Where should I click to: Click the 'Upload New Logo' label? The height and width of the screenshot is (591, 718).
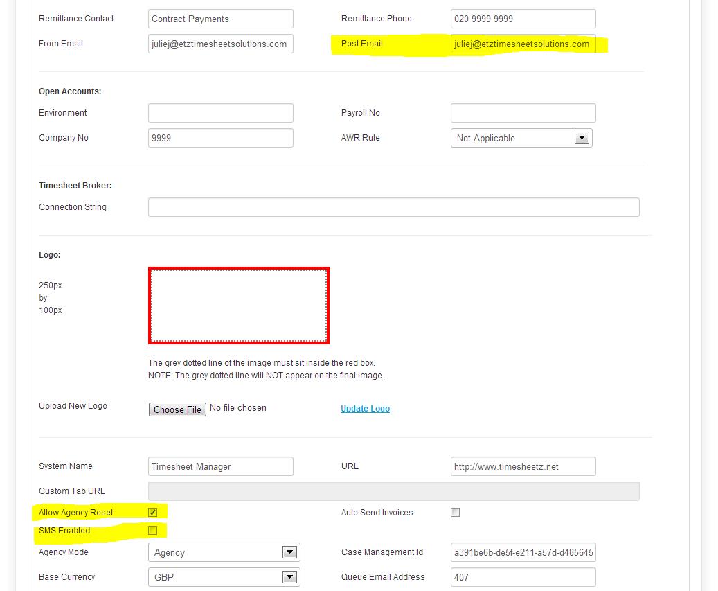tap(73, 406)
